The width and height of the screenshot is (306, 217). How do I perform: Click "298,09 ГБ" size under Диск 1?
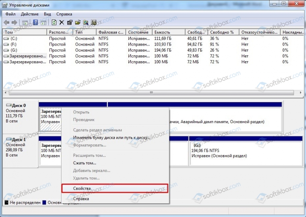coord(14,150)
